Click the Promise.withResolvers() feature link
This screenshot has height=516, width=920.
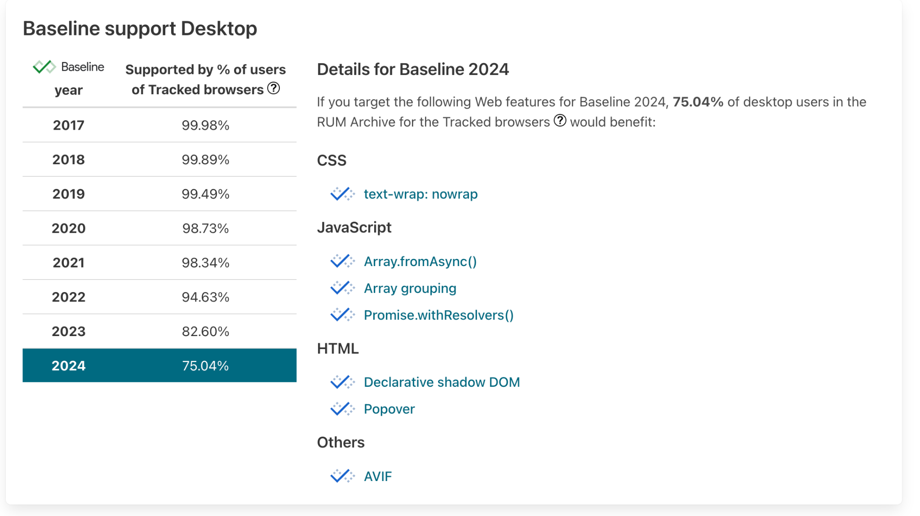438,314
